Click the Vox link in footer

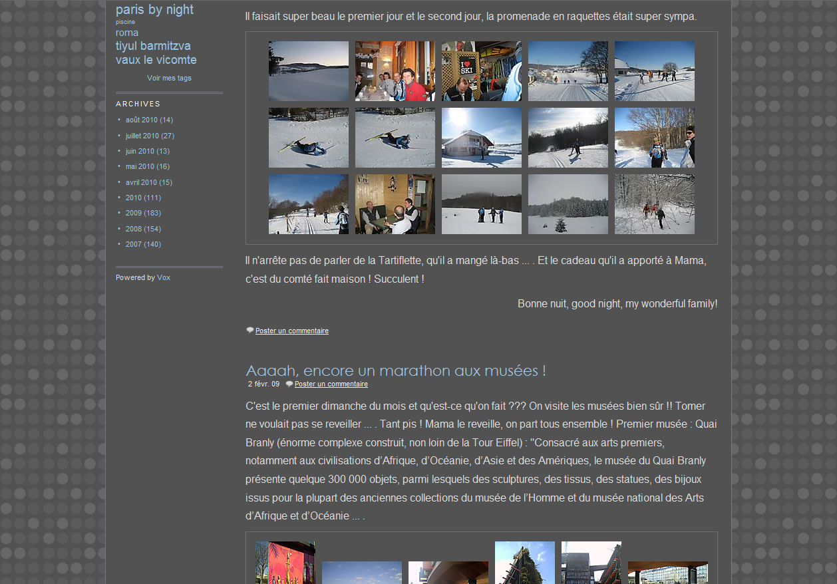tap(164, 277)
